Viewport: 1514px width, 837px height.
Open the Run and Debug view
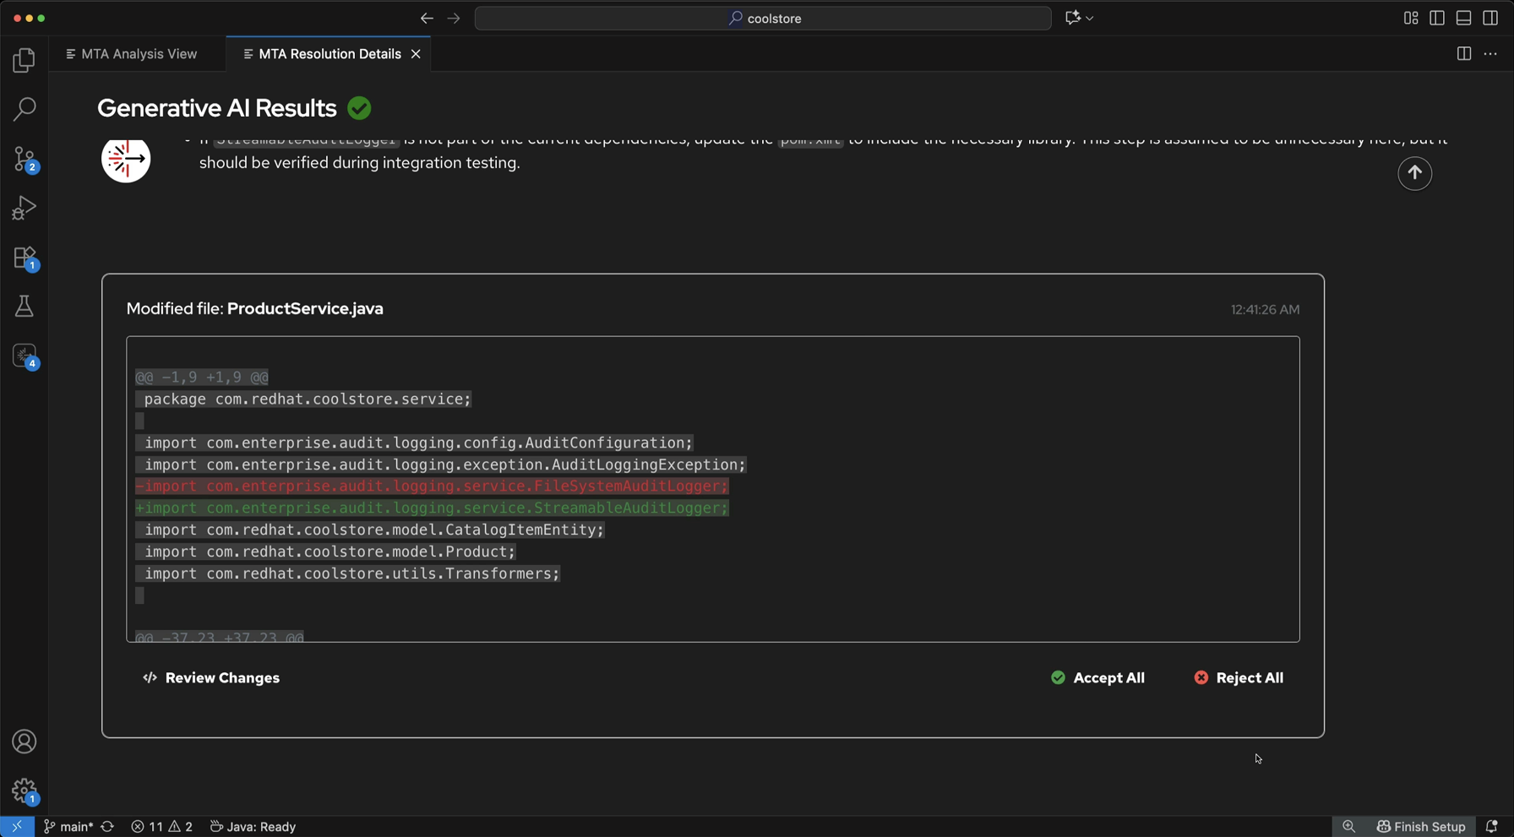25,208
